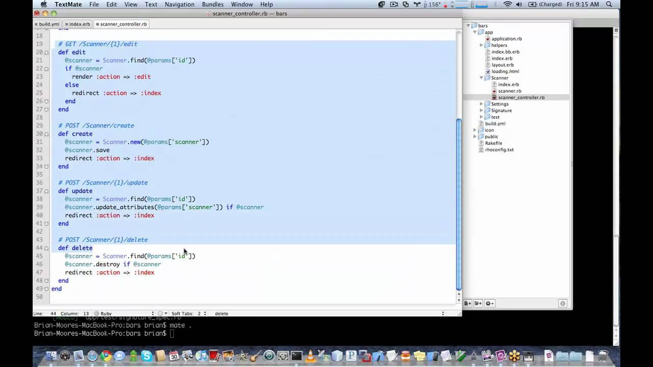The width and height of the screenshot is (653, 367).
Task: Click the new folder button in project drawer
Action: click(478, 303)
